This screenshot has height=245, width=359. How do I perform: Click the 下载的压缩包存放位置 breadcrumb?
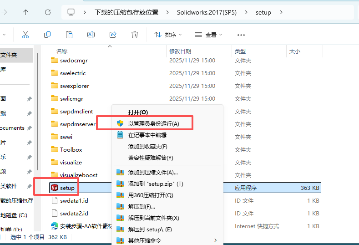coord(126,12)
